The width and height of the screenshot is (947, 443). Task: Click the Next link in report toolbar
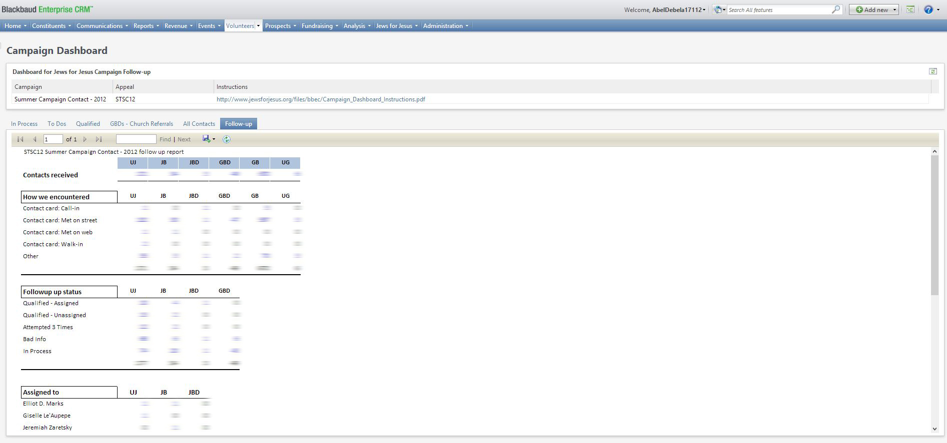(x=184, y=139)
